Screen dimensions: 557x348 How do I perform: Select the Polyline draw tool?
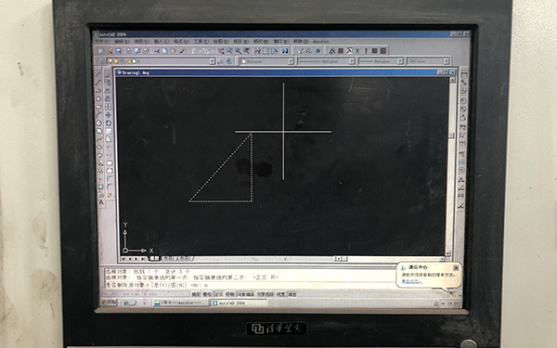point(98,90)
